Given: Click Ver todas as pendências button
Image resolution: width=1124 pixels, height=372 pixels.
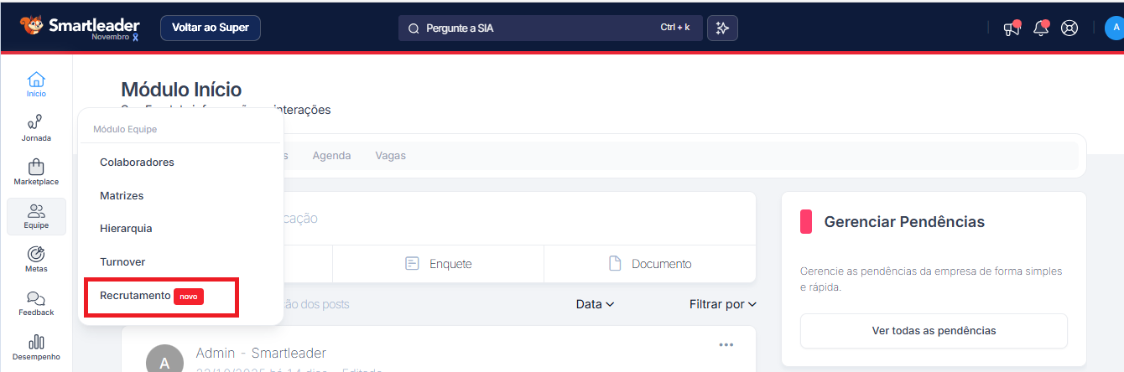Looking at the screenshot, I should click(x=934, y=330).
